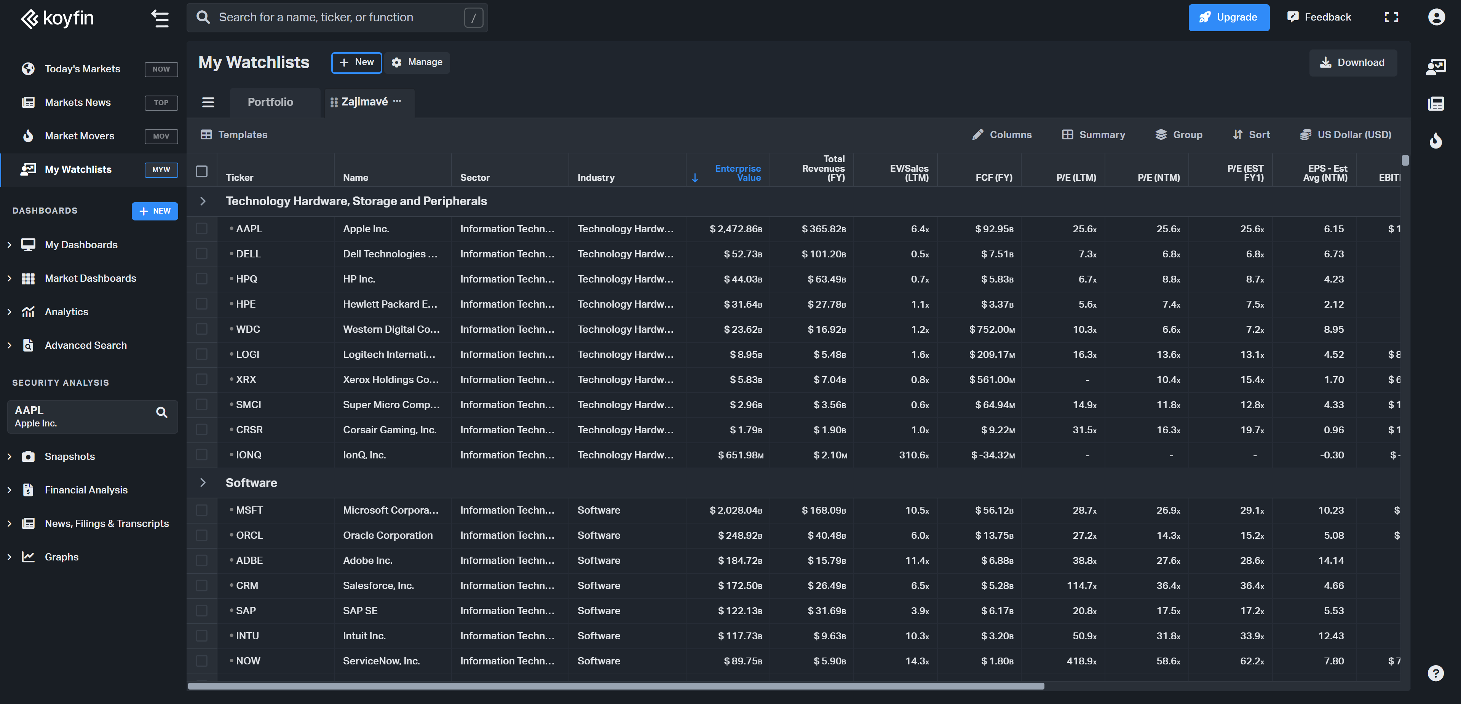Open Market Movers menu item
The width and height of the screenshot is (1461, 704).
click(x=94, y=136)
